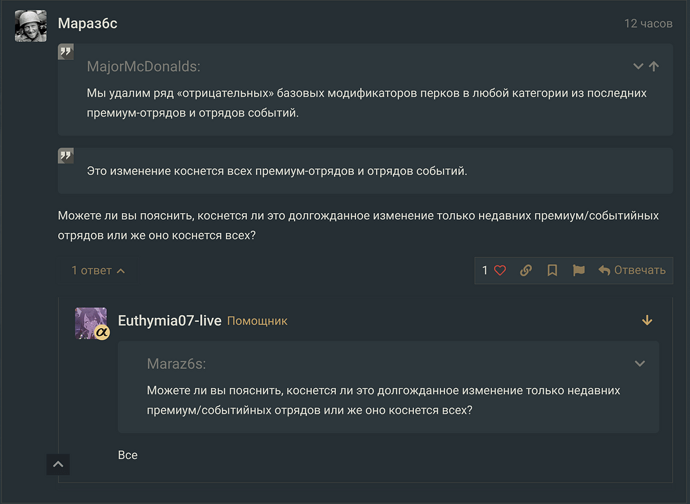The image size is (690, 504).
Task: Visit Euthymia07-live user profile link
Action: tap(170, 321)
